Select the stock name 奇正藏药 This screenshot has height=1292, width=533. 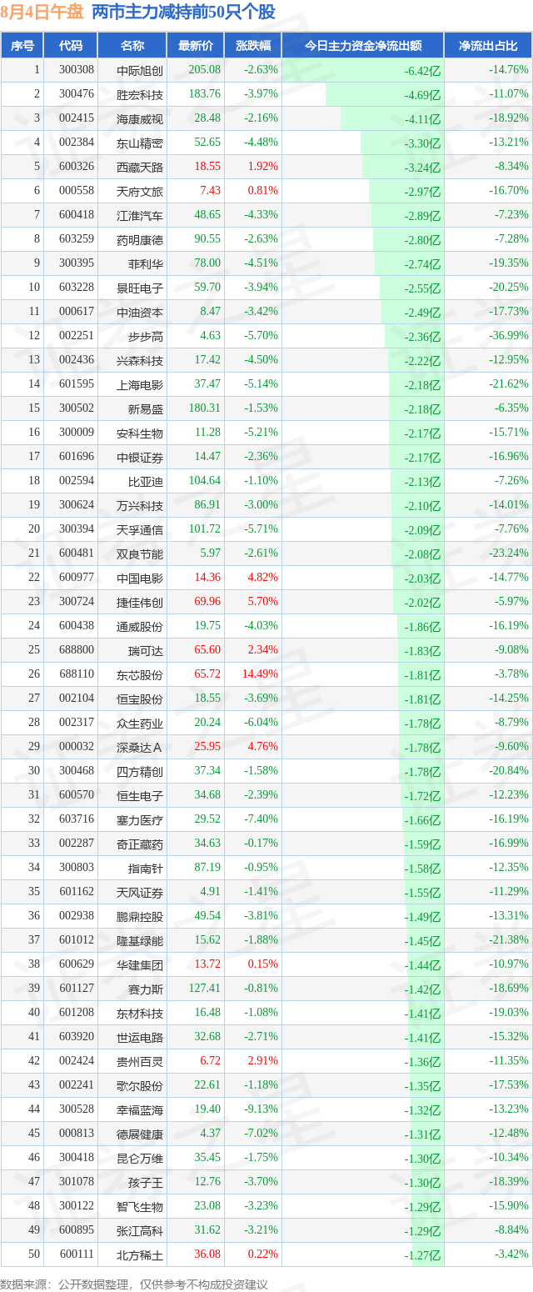click(140, 844)
